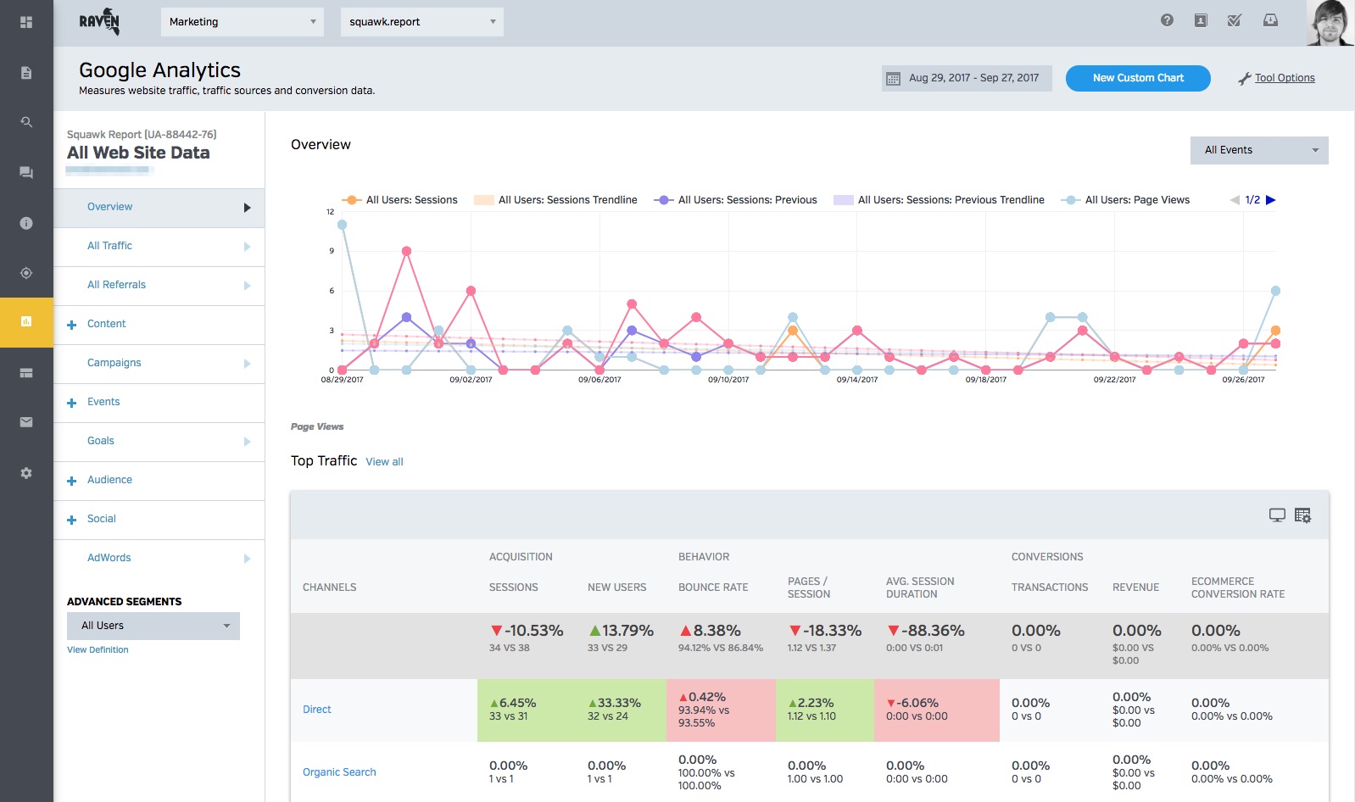
Task: Open settings gear icon in sidebar
Action: (x=26, y=473)
